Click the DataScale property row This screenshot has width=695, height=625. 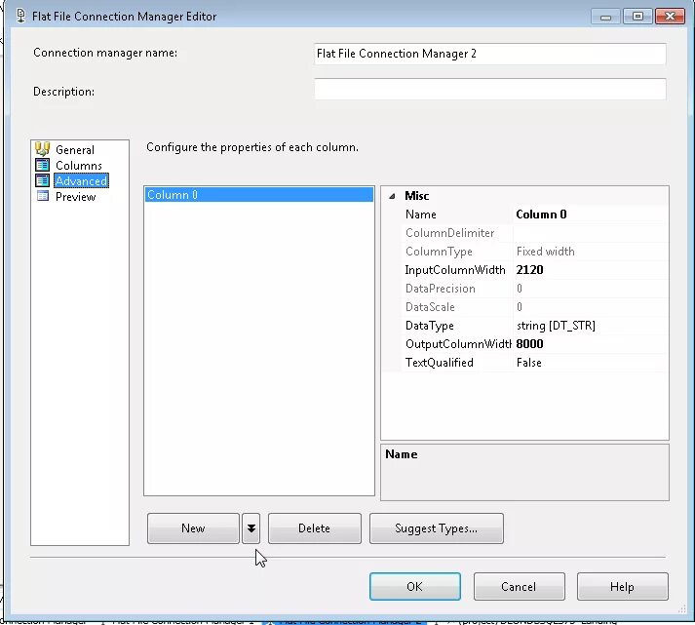click(534, 307)
